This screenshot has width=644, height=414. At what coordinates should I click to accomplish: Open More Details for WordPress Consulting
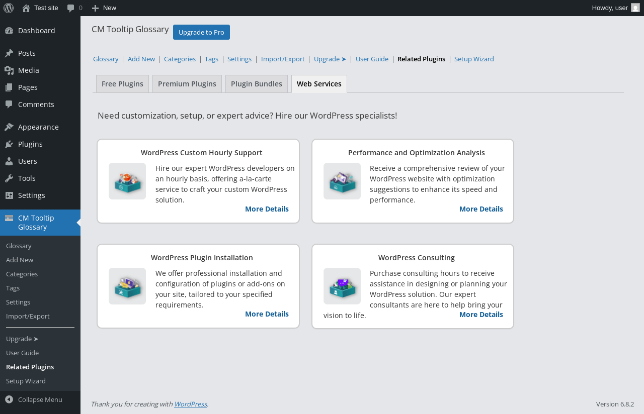pyautogui.click(x=481, y=315)
